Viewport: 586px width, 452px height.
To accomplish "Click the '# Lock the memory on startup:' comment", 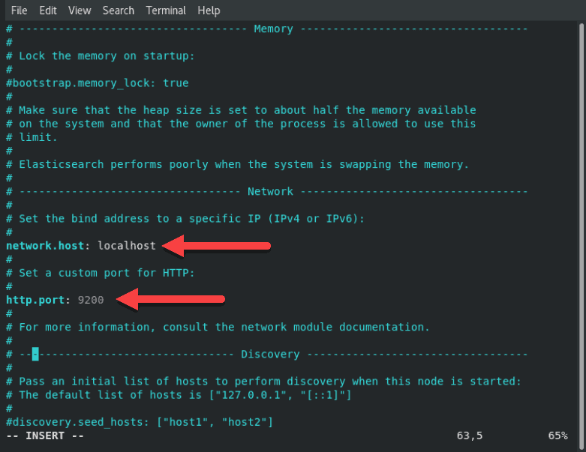I will [x=100, y=56].
